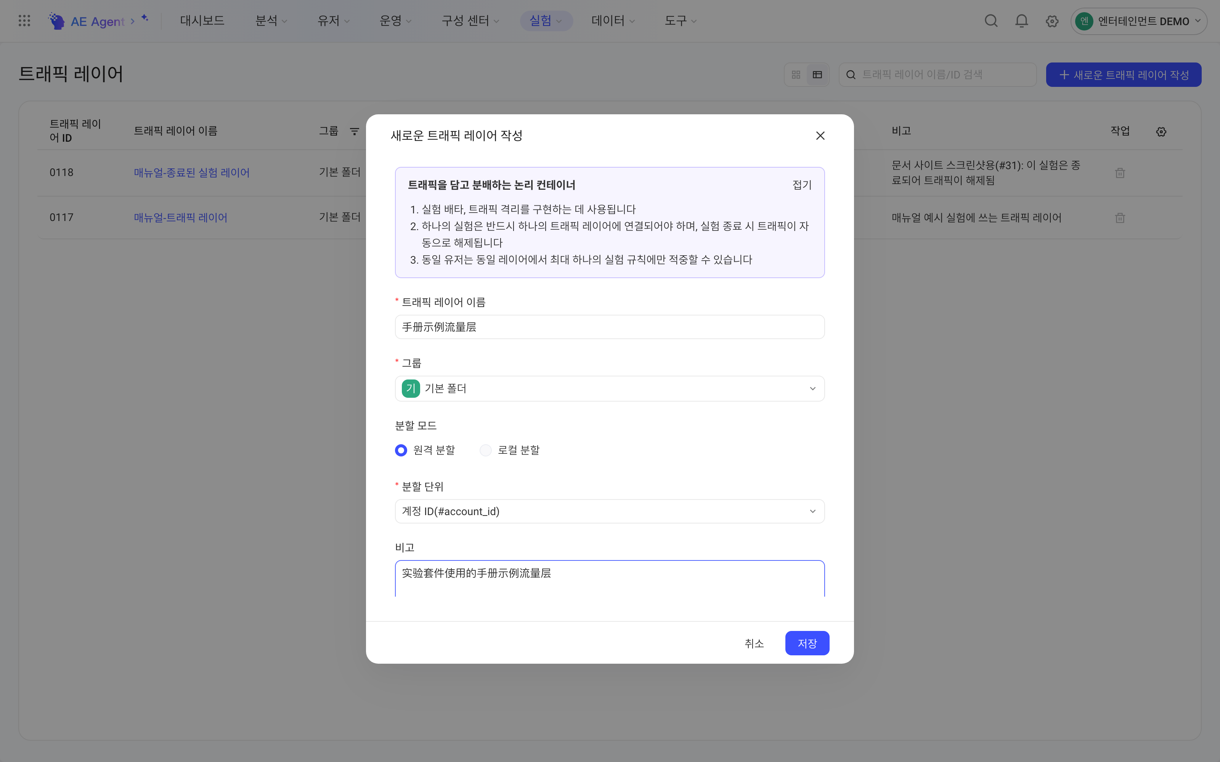Click the layer ID cell 0118
Image resolution: width=1220 pixels, height=762 pixels.
click(61, 172)
